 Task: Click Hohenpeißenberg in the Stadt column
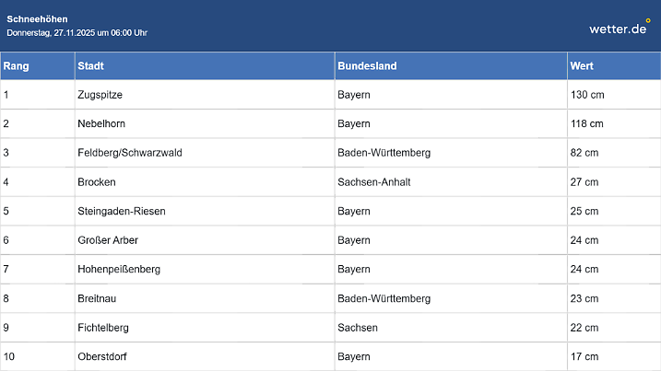118,270
